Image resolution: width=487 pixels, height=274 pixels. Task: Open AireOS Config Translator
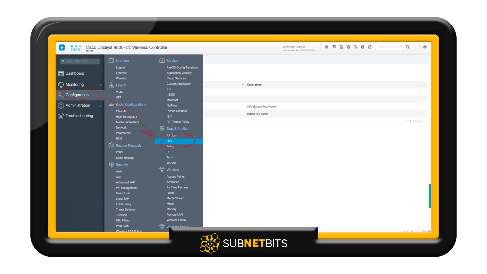[x=182, y=67]
